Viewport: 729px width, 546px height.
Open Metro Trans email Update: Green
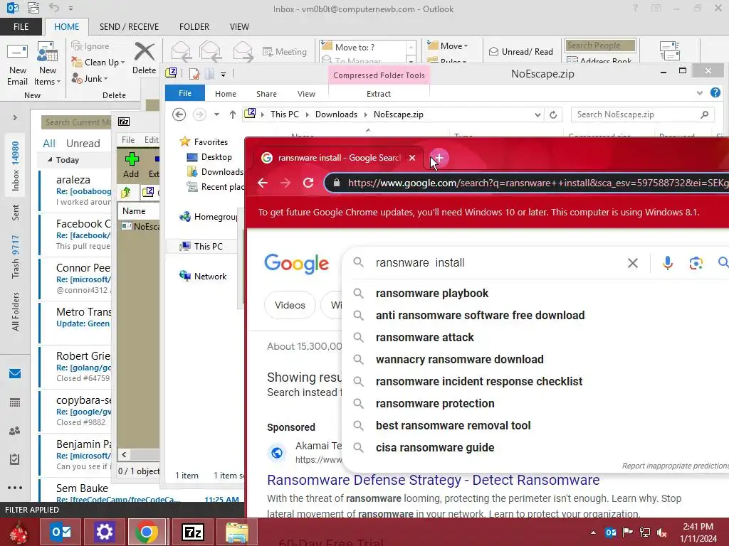75,323
